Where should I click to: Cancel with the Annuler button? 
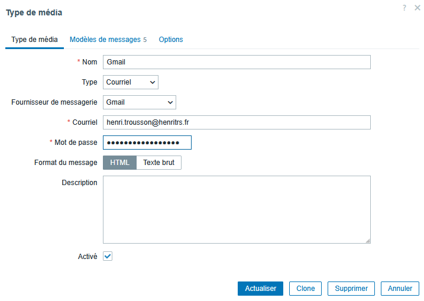pos(400,289)
